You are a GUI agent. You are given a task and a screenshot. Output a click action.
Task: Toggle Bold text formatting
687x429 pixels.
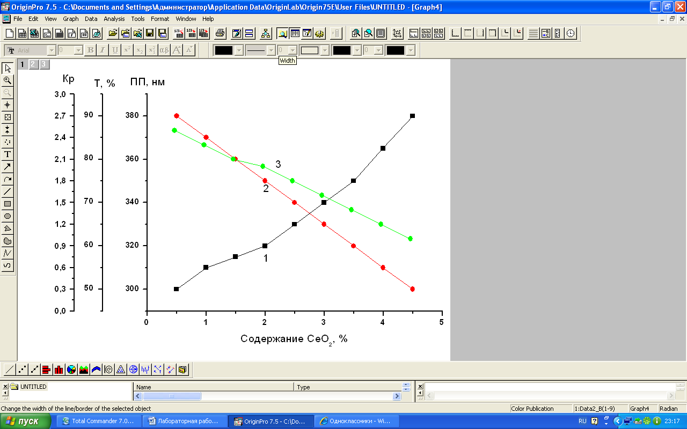click(90, 50)
